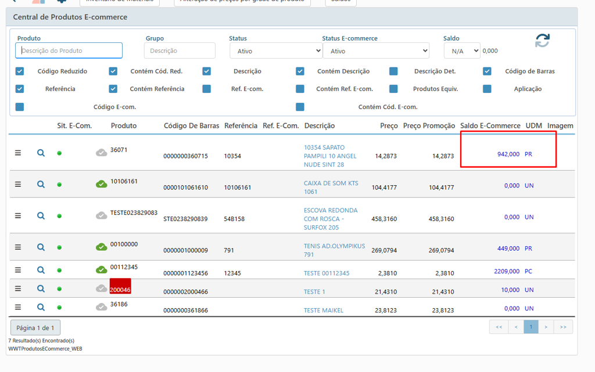Click the refresh icon beside Saldo

542,41
